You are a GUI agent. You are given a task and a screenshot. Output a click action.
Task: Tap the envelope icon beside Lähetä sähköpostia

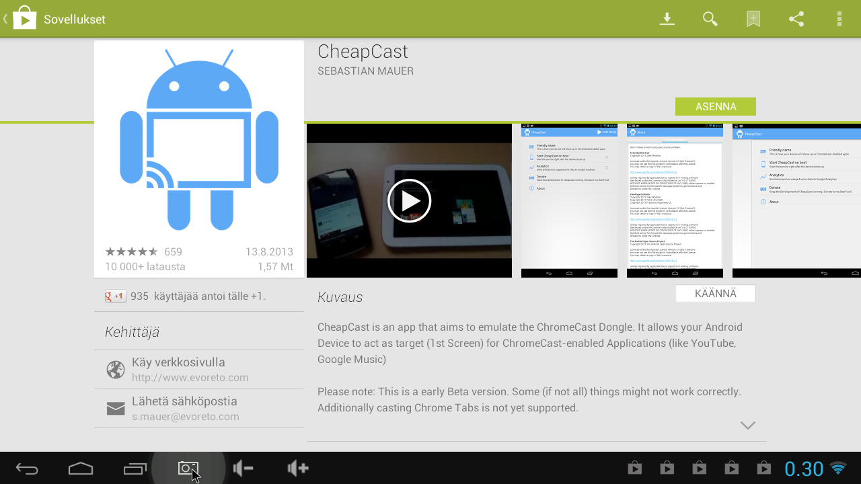click(116, 409)
